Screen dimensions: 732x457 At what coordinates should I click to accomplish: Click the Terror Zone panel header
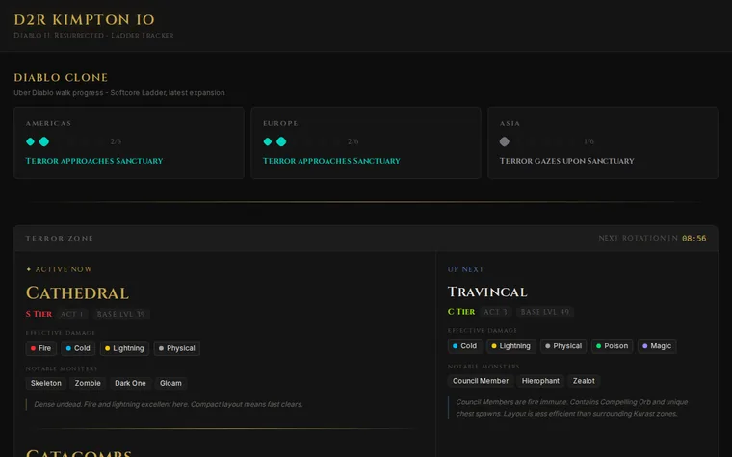click(366, 239)
